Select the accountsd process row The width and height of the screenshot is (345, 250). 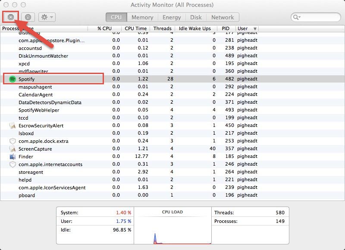pyautogui.click(x=172, y=48)
